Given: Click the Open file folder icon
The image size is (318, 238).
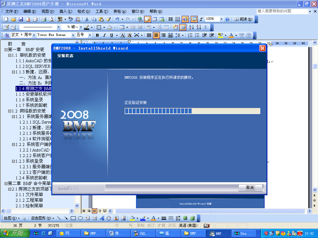Looking at the screenshot, I should coord(13,19).
